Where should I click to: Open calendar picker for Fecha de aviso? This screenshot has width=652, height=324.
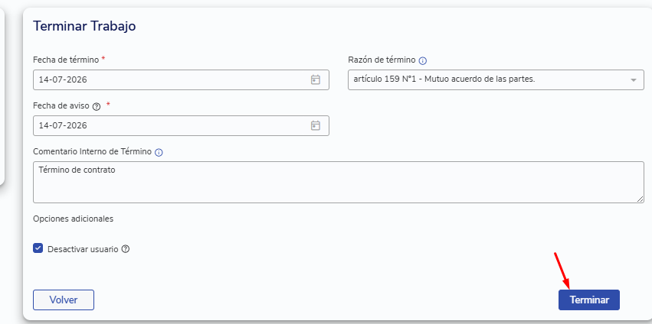pos(316,125)
